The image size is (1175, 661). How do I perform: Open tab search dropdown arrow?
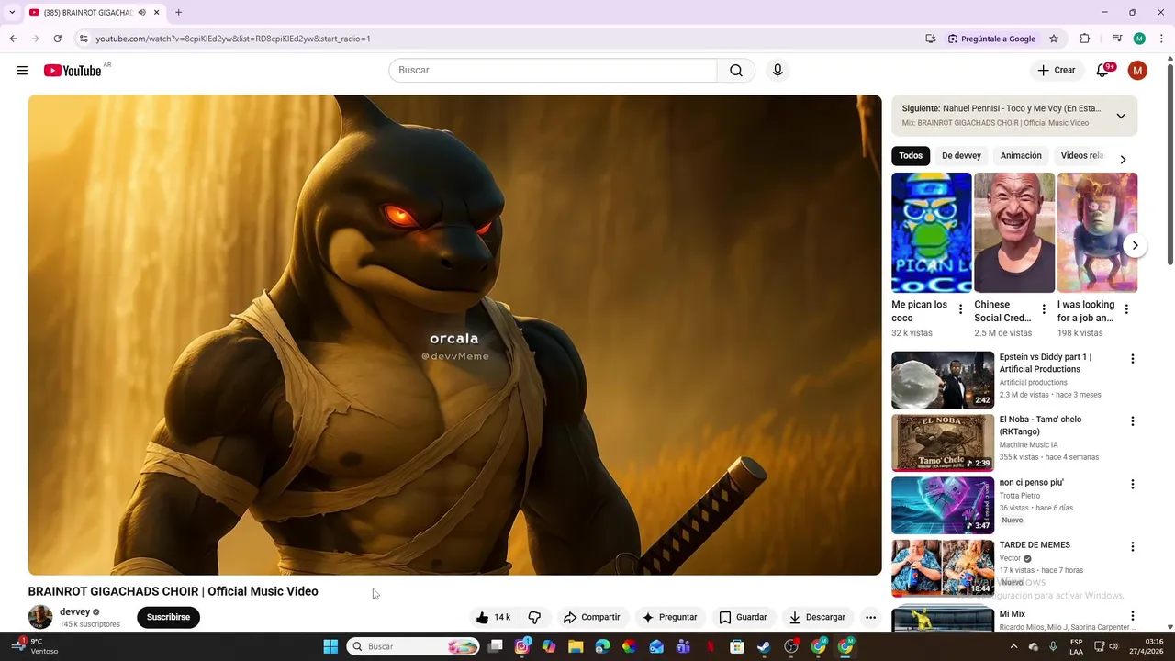(12, 13)
